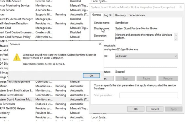Select Sensor Monitoring Service row in Services list
Screen dimensions: 193x129
pos(44,6)
